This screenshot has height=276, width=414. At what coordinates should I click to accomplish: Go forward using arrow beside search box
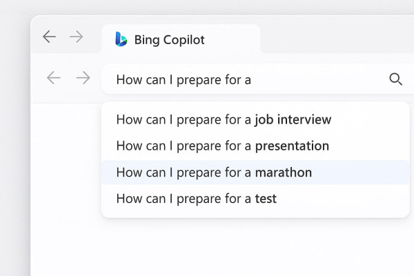pos(83,79)
